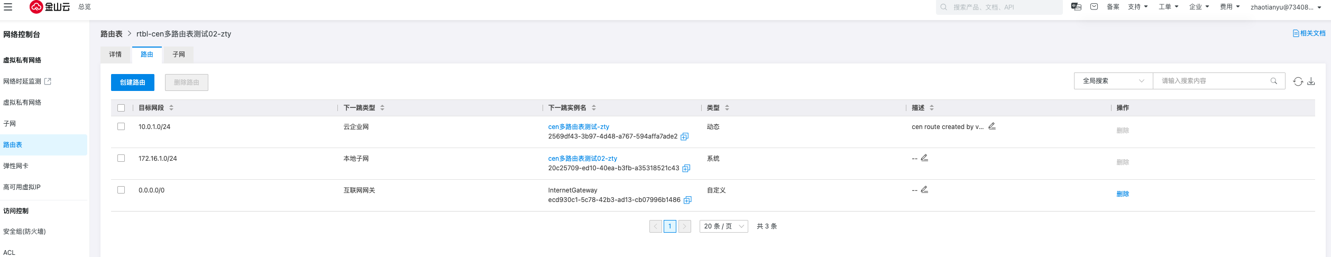
Task: Switch to the 详情 tab
Action: pos(115,54)
